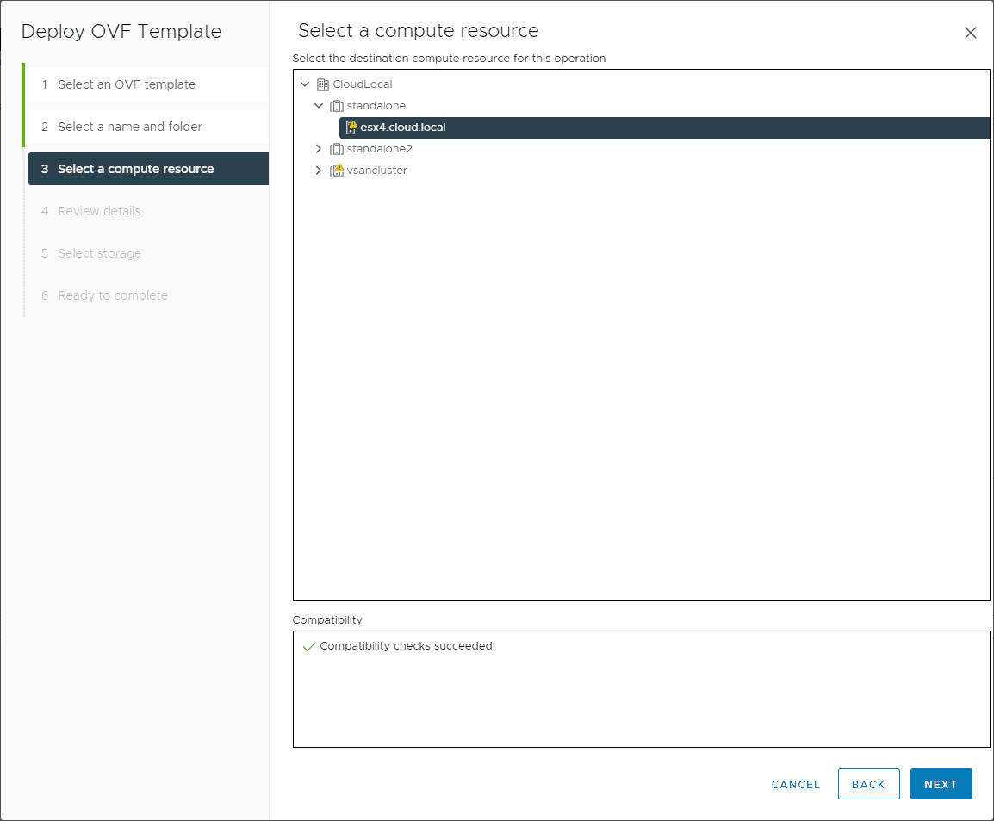Click the 'Compatibility' section label
This screenshot has height=821, width=994.
click(x=327, y=620)
